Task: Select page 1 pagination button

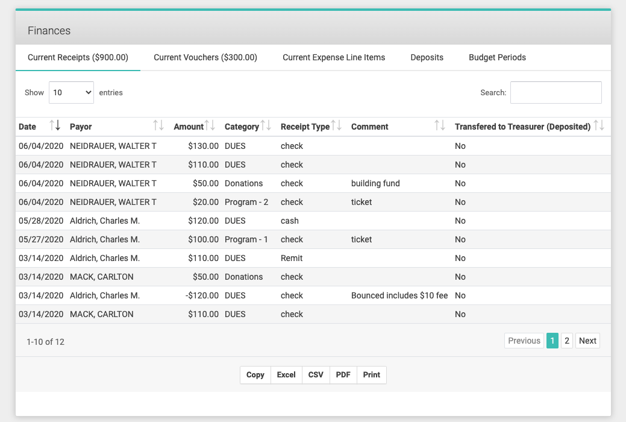Action: click(x=552, y=341)
